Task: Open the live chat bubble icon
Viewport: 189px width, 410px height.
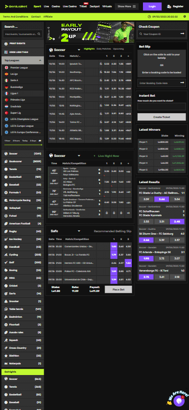Action: [x=179, y=400]
